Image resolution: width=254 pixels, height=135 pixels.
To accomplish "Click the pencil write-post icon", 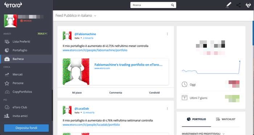I will (229, 5).
